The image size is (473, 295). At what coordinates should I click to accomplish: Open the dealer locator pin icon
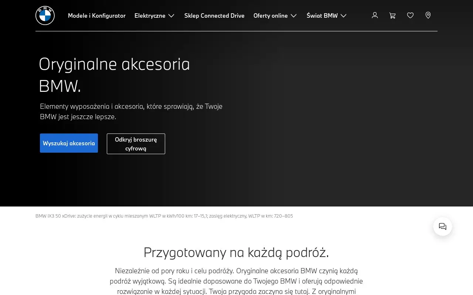(428, 15)
